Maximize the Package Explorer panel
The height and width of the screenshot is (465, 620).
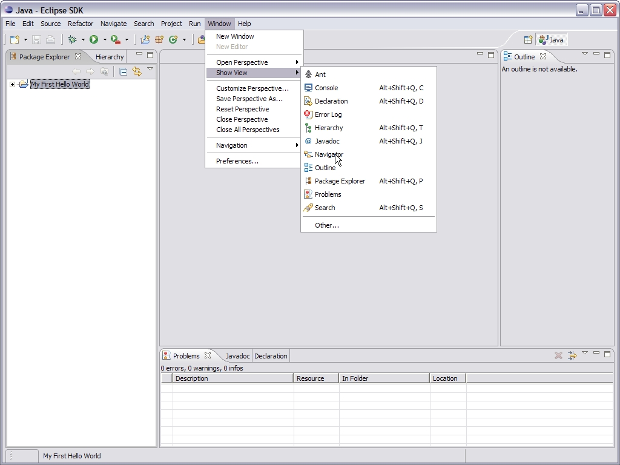tap(150, 54)
